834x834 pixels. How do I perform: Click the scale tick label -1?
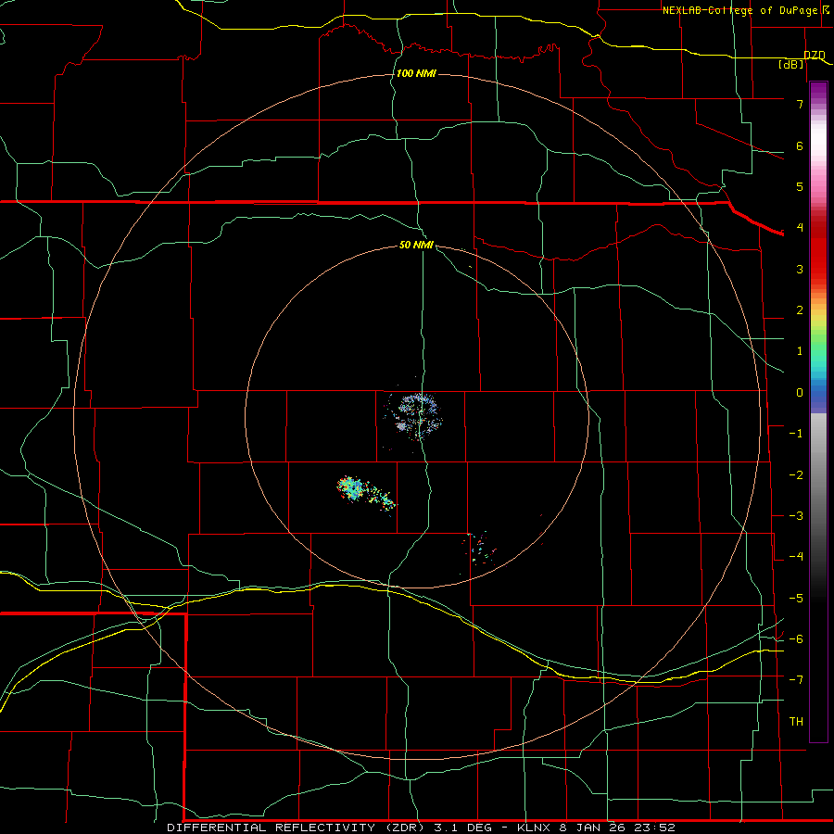coord(796,433)
